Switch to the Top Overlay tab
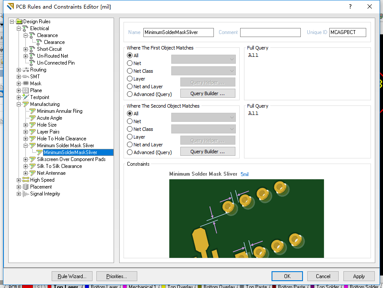 point(180,287)
